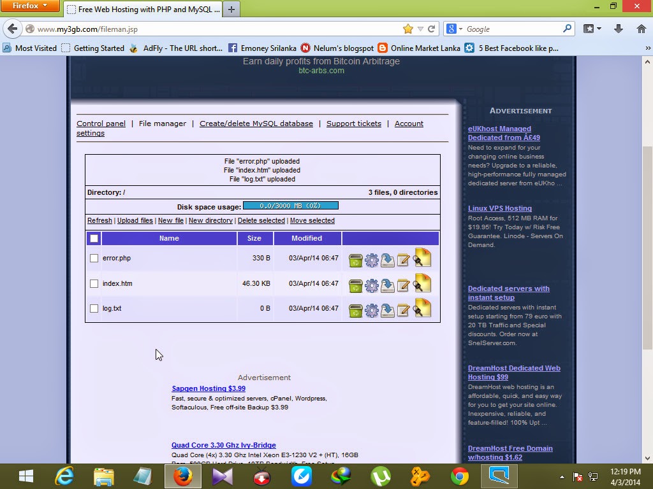
Task: Click the Refresh link in file manager
Action: pyautogui.click(x=99, y=220)
